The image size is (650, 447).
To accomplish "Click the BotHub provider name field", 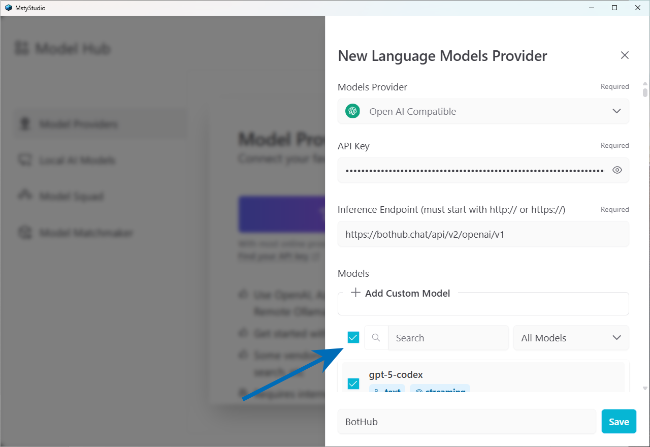I will (466, 422).
